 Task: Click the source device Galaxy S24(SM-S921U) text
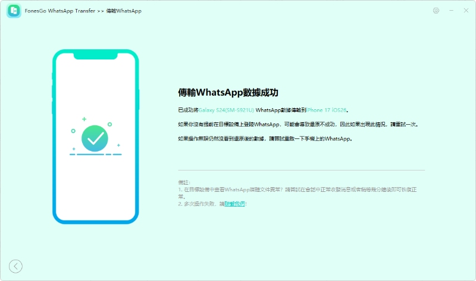(x=226, y=110)
